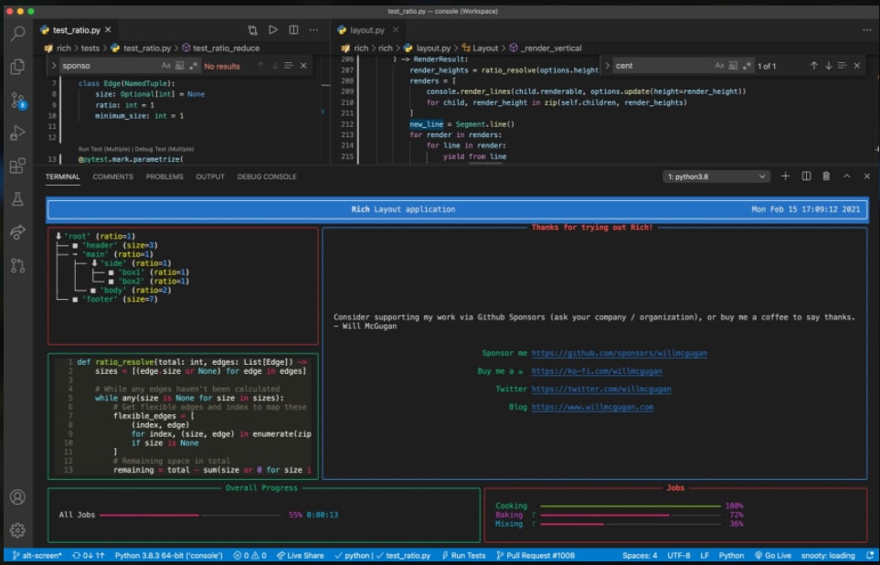Screen dimensions: 880x565
Task: Open the 'tests' breadcrumb dropdown
Action: pyautogui.click(x=90, y=48)
